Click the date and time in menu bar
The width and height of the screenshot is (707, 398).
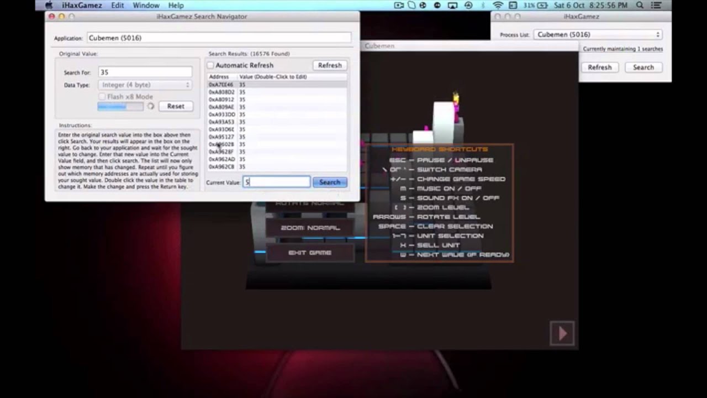pyautogui.click(x=591, y=6)
